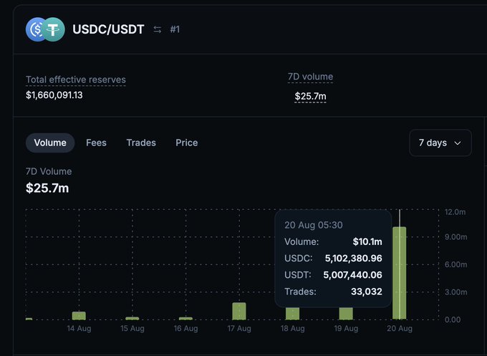This screenshot has width=487, height=356.
Task: Click the USDC 5,102,380.96 tooltip value
Action: coord(354,259)
